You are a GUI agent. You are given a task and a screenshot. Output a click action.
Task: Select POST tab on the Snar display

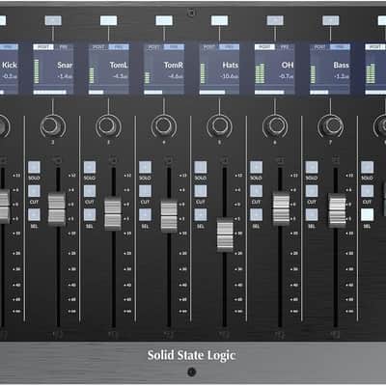coord(43,47)
